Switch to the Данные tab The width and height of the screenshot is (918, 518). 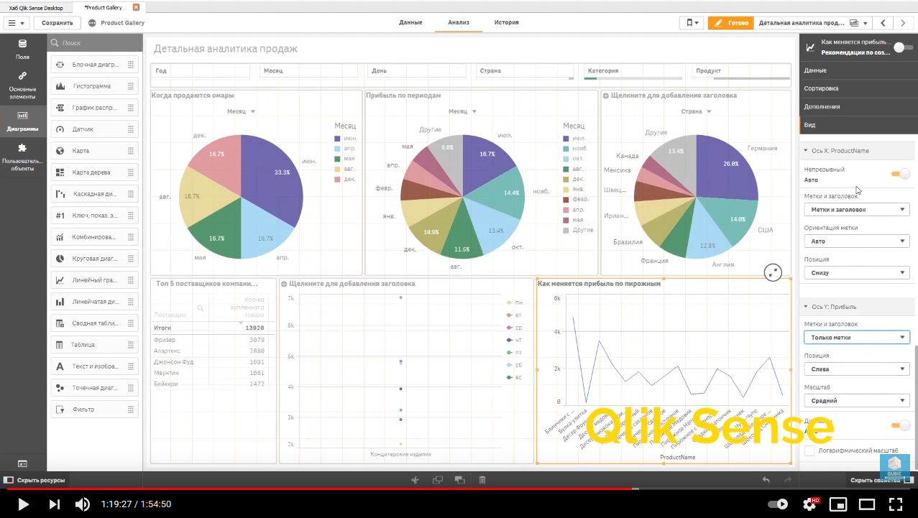tap(410, 23)
